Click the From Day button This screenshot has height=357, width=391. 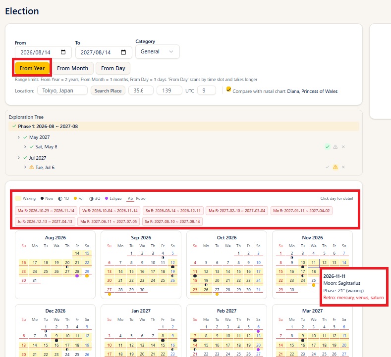[x=113, y=68]
